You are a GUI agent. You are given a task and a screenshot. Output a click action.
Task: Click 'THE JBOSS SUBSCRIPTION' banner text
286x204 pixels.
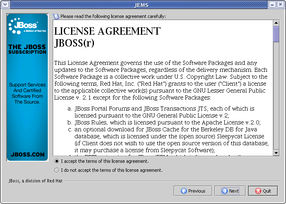(x=27, y=49)
